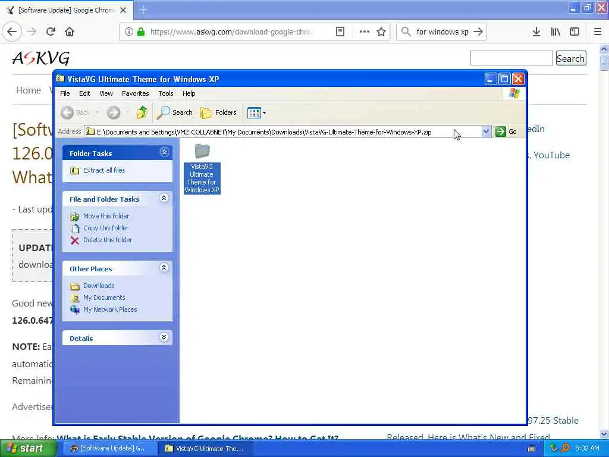Open page actions three-dot menu
The height and width of the screenshot is (457, 609).
point(365,32)
